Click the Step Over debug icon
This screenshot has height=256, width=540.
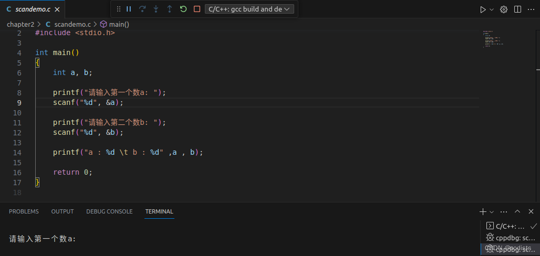pyautogui.click(x=142, y=9)
